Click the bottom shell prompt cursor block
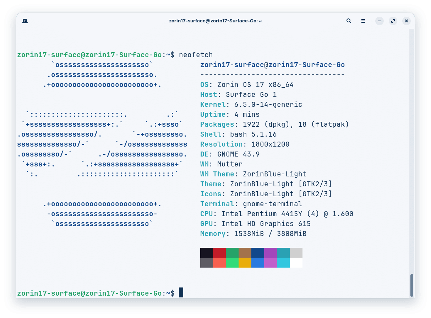 coord(181,292)
